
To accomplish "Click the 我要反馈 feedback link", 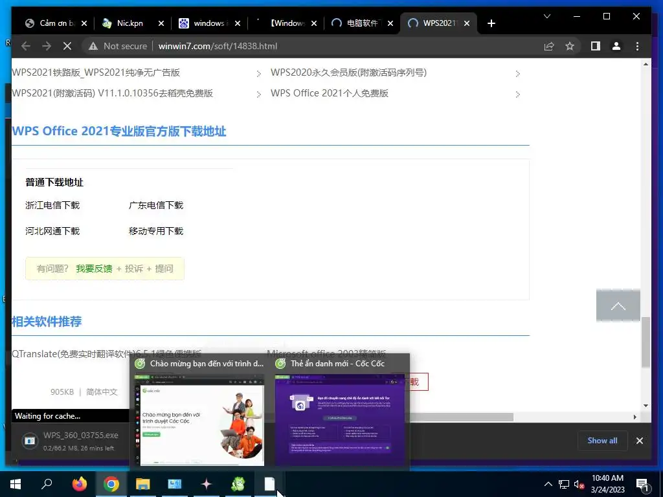I will coord(94,269).
